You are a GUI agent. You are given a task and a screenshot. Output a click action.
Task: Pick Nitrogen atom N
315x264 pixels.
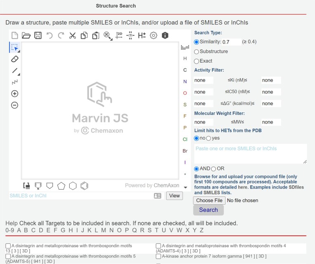tap(185, 82)
